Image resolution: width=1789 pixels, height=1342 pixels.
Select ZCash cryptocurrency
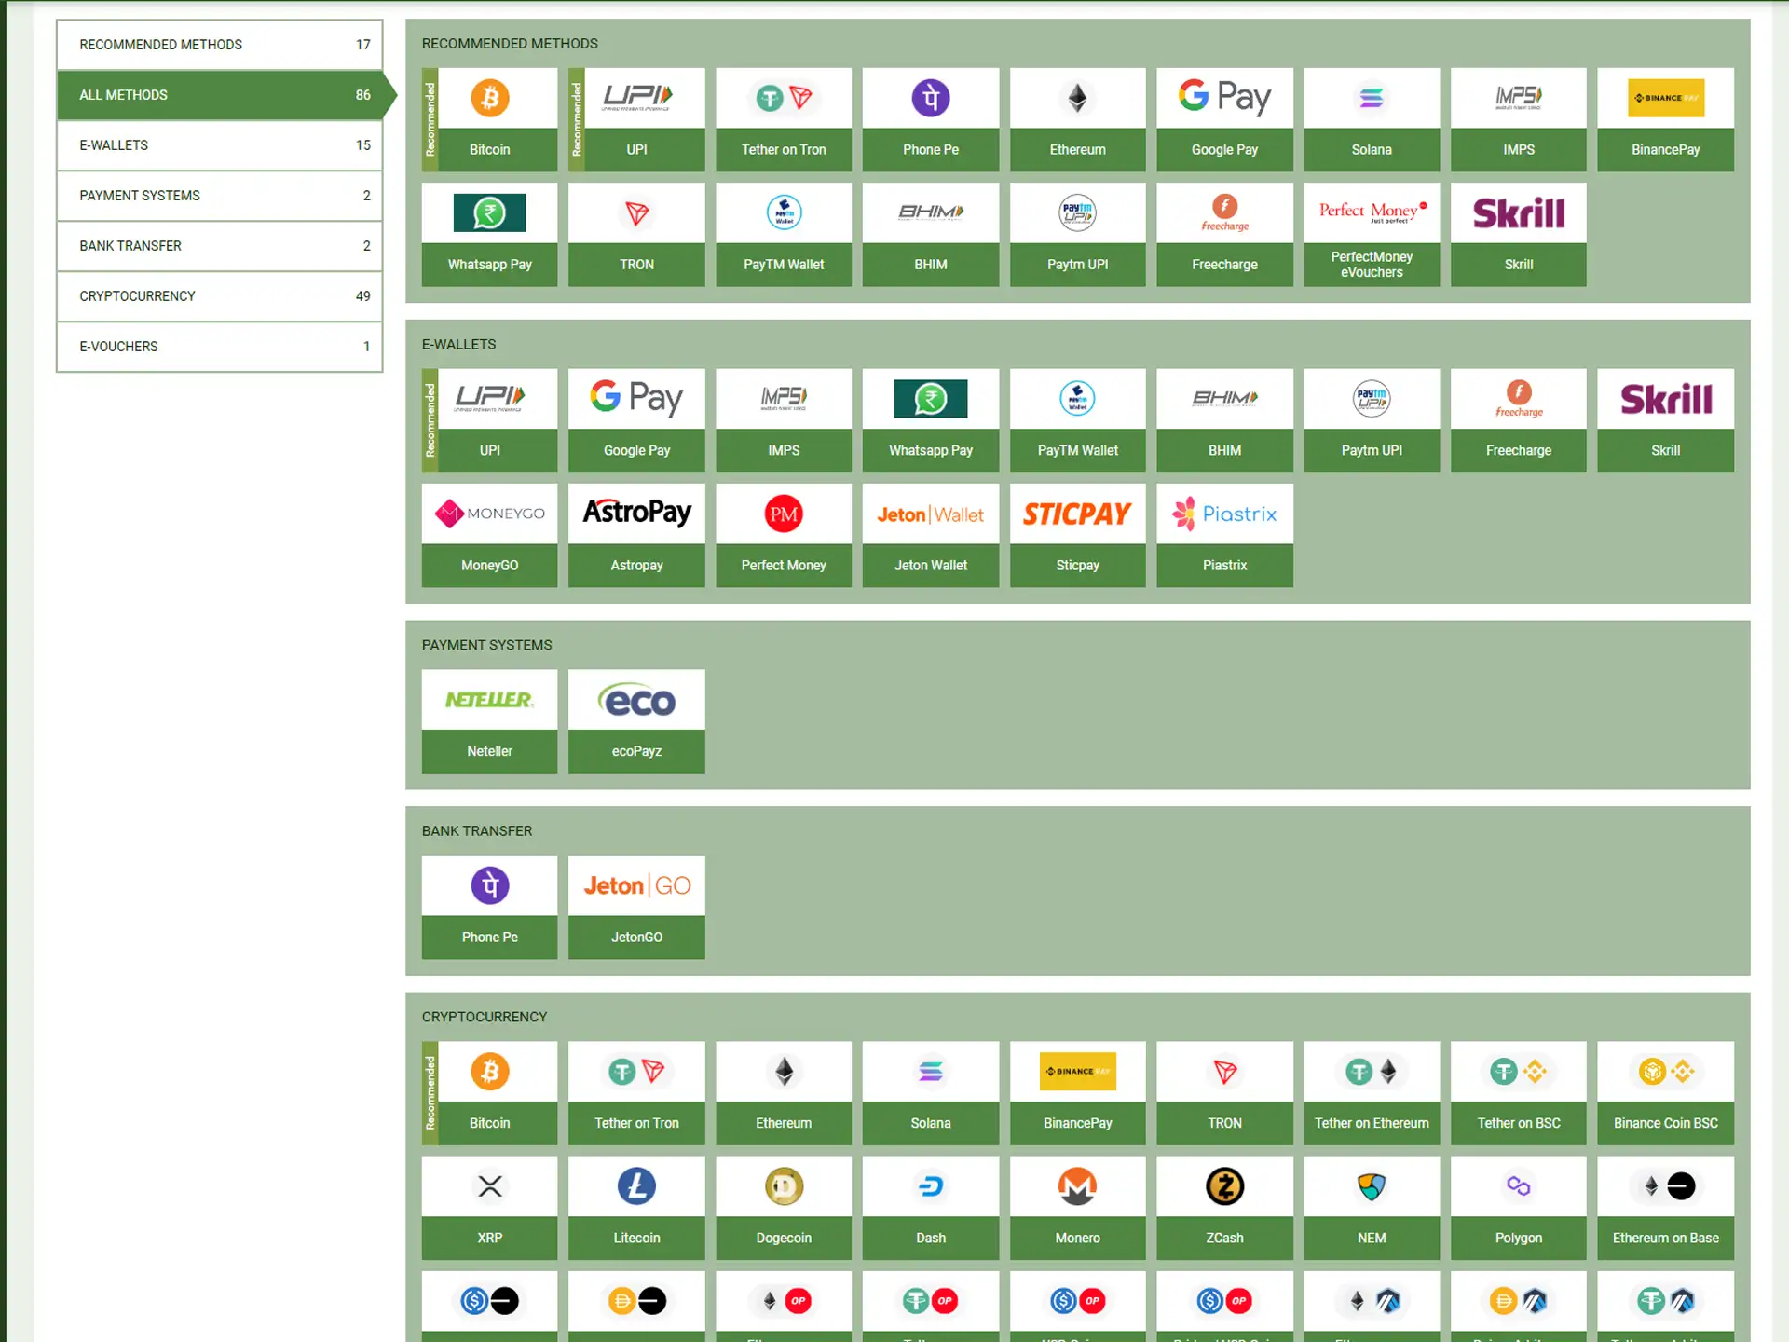(x=1224, y=1208)
